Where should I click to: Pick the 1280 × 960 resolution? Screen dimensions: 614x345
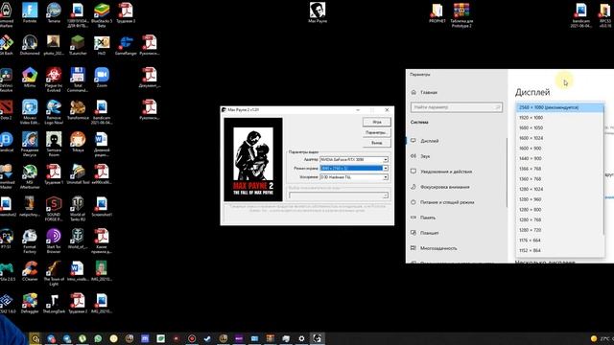coord(560,199)
